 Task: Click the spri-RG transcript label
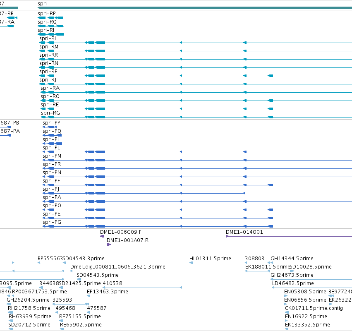click(x=50, y=113)
